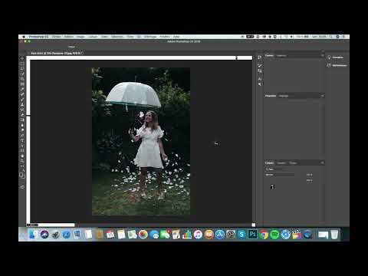
Task: Open the Affichage menu
Action: click(x=150, y=37)
